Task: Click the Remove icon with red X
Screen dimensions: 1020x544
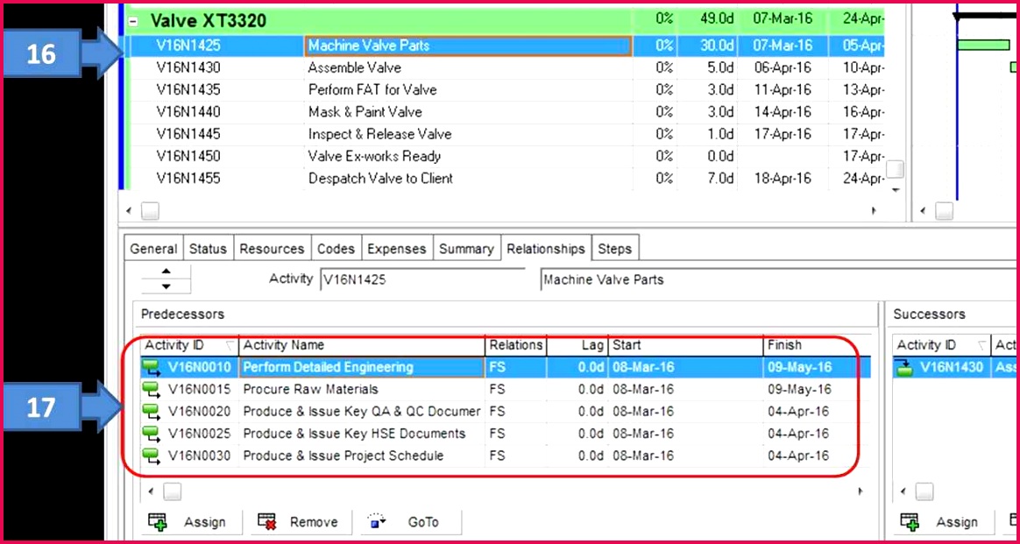Action: click(267, 522)
